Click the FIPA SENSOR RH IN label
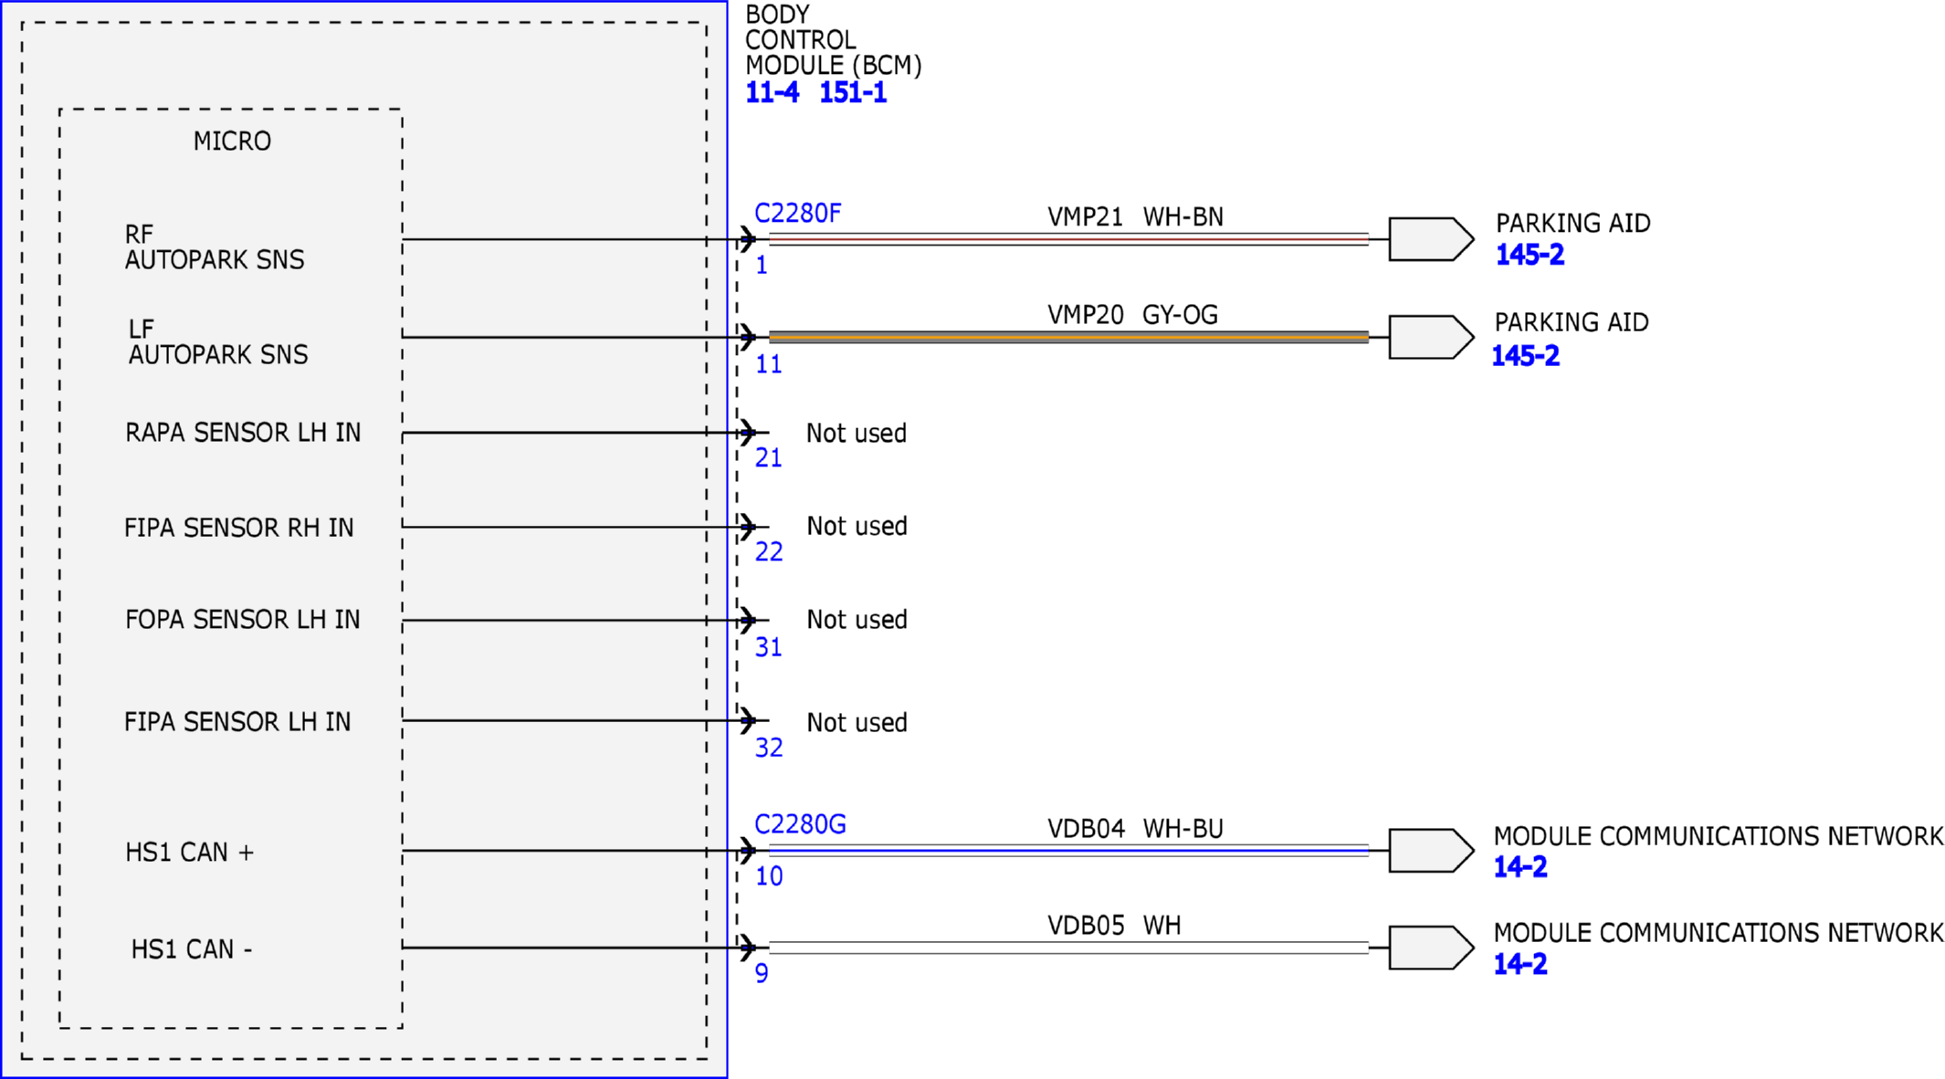Screen dimensions: 1945x1079 click(x=239, y=528)
